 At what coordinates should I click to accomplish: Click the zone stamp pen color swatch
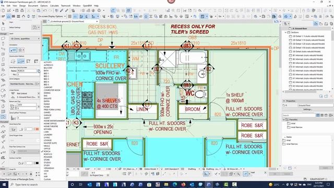click(x=37, y=129)
